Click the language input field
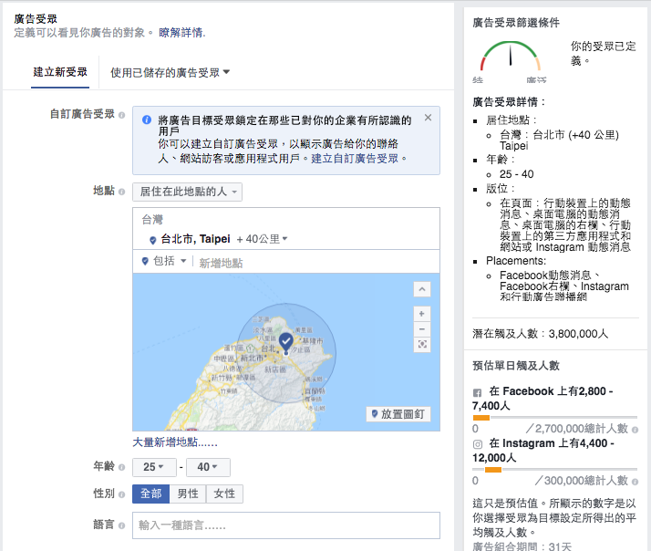This screenshot has height=551, width=651. pos(286,525)
